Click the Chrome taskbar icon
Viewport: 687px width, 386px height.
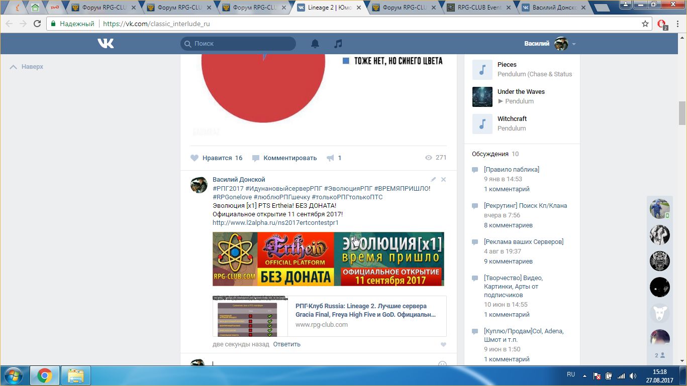click(x=45, y=375)
